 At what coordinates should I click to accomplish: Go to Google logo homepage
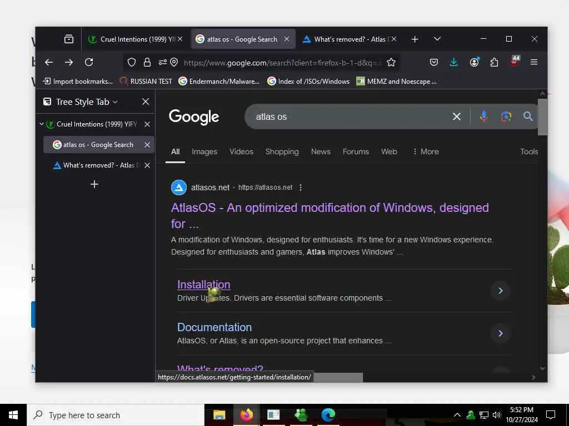[194, 116]
